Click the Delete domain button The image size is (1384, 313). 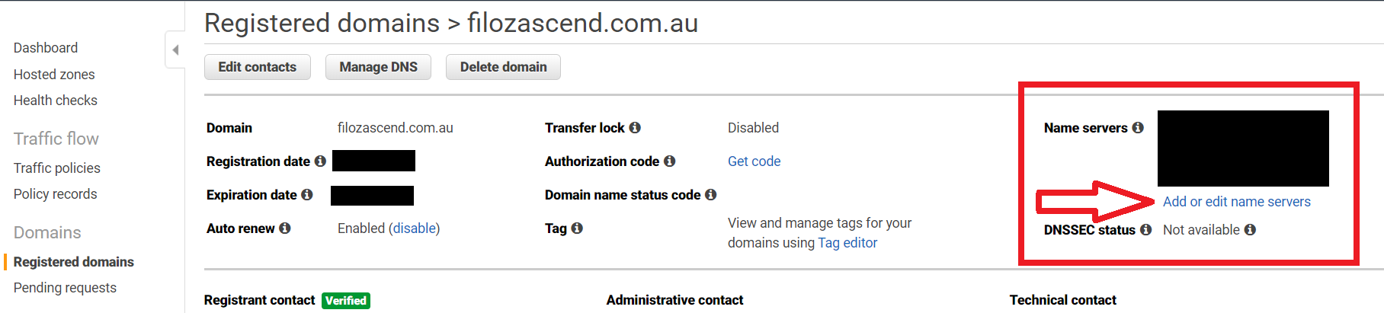pyautogui.click(x=503, y=67)
